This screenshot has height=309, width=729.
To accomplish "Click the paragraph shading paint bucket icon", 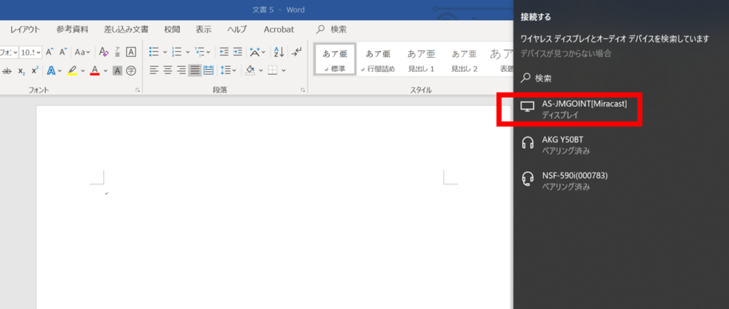I will click(249, 70).
